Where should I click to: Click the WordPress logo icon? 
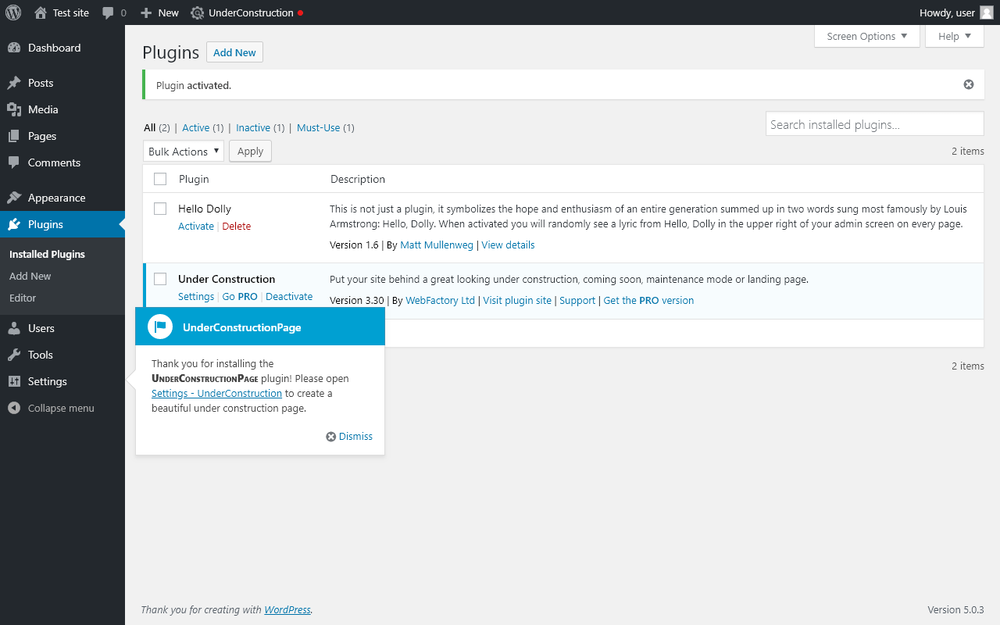coord(13,12)
